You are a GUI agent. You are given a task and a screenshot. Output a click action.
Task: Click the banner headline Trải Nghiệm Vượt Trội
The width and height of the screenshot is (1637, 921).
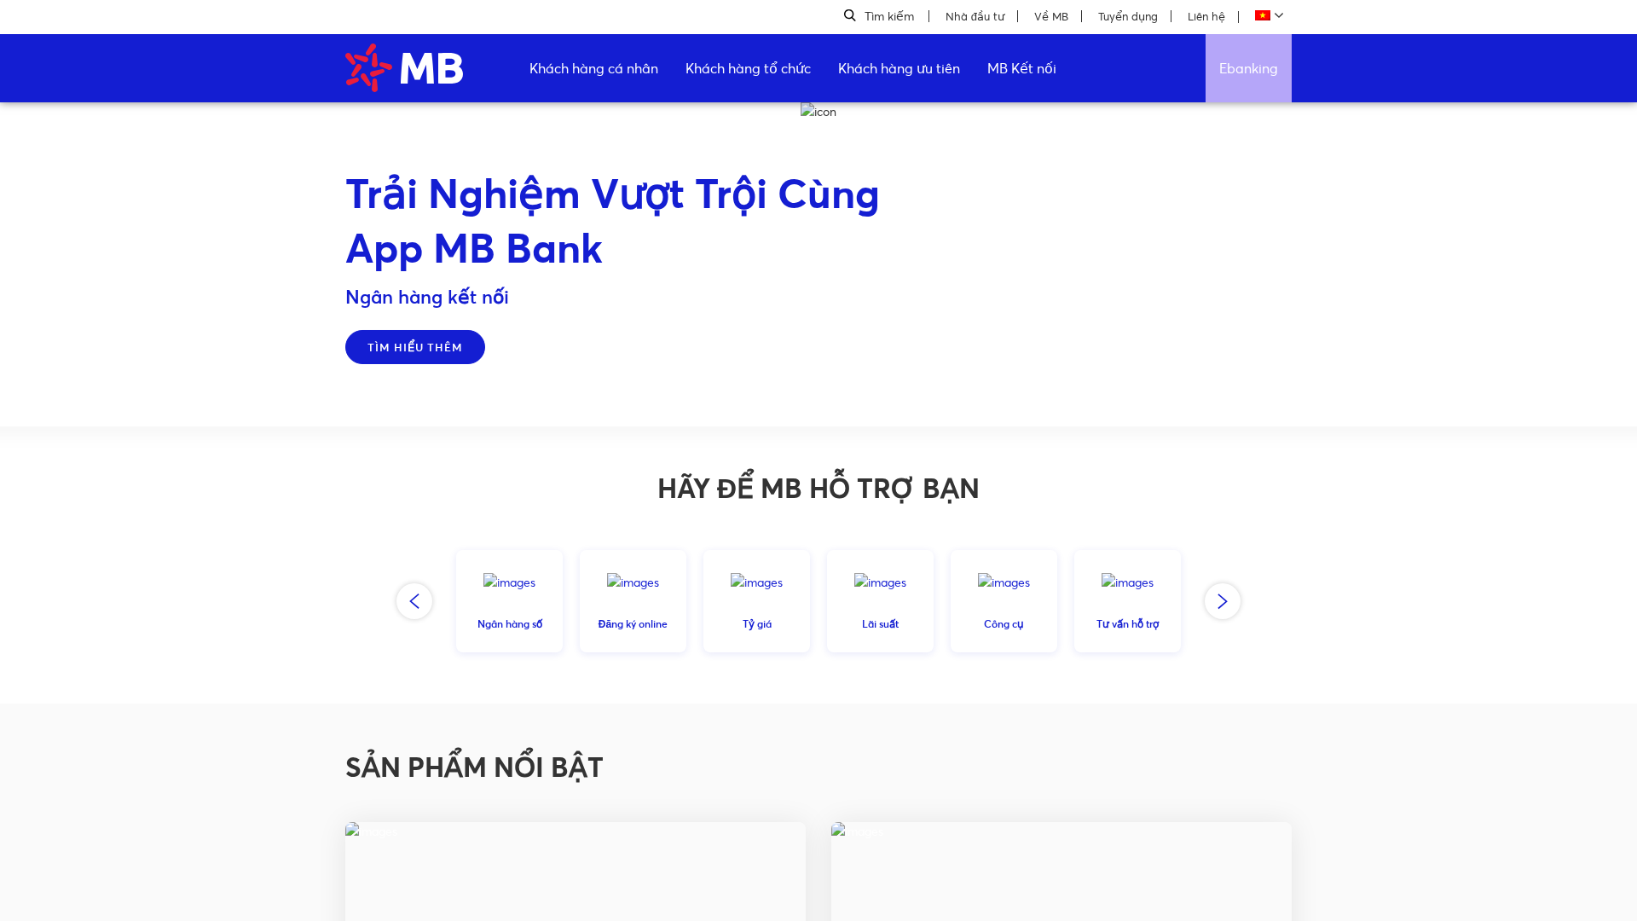pos(612,221)
